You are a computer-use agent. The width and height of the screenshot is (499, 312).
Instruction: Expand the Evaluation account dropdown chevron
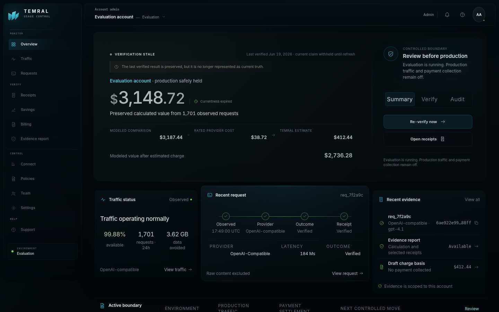(x=164, y=17)
